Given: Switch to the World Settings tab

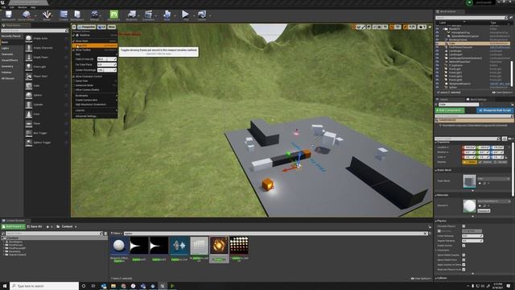Looking at the screenshot, I should pos(476,99).
